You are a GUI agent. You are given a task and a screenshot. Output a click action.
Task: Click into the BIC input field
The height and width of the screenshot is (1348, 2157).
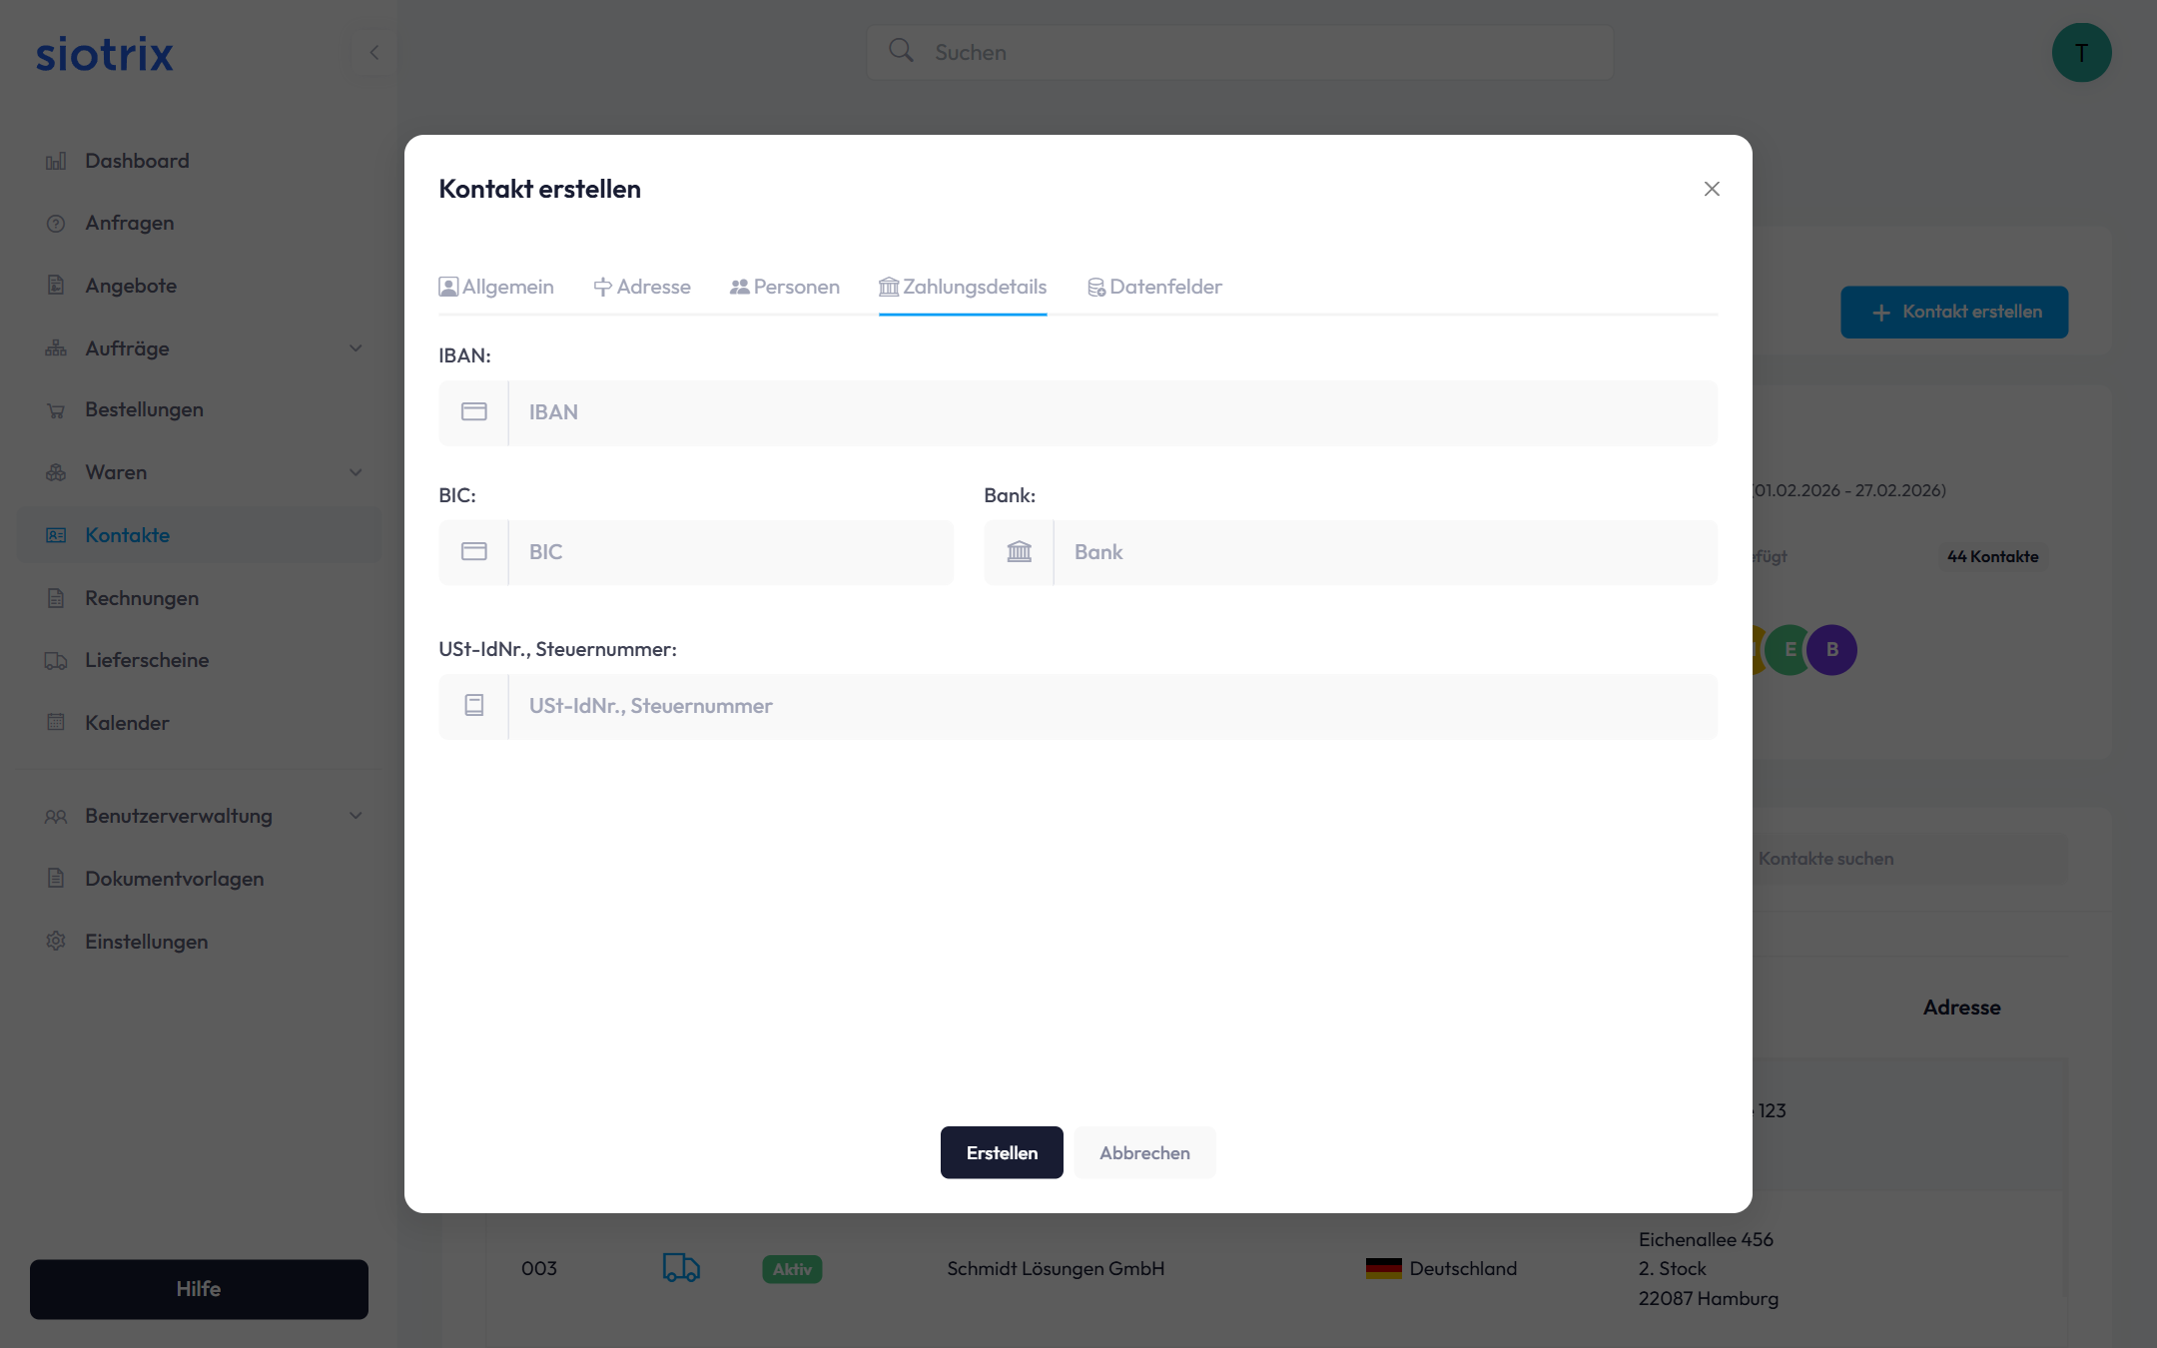click(730, 552)
